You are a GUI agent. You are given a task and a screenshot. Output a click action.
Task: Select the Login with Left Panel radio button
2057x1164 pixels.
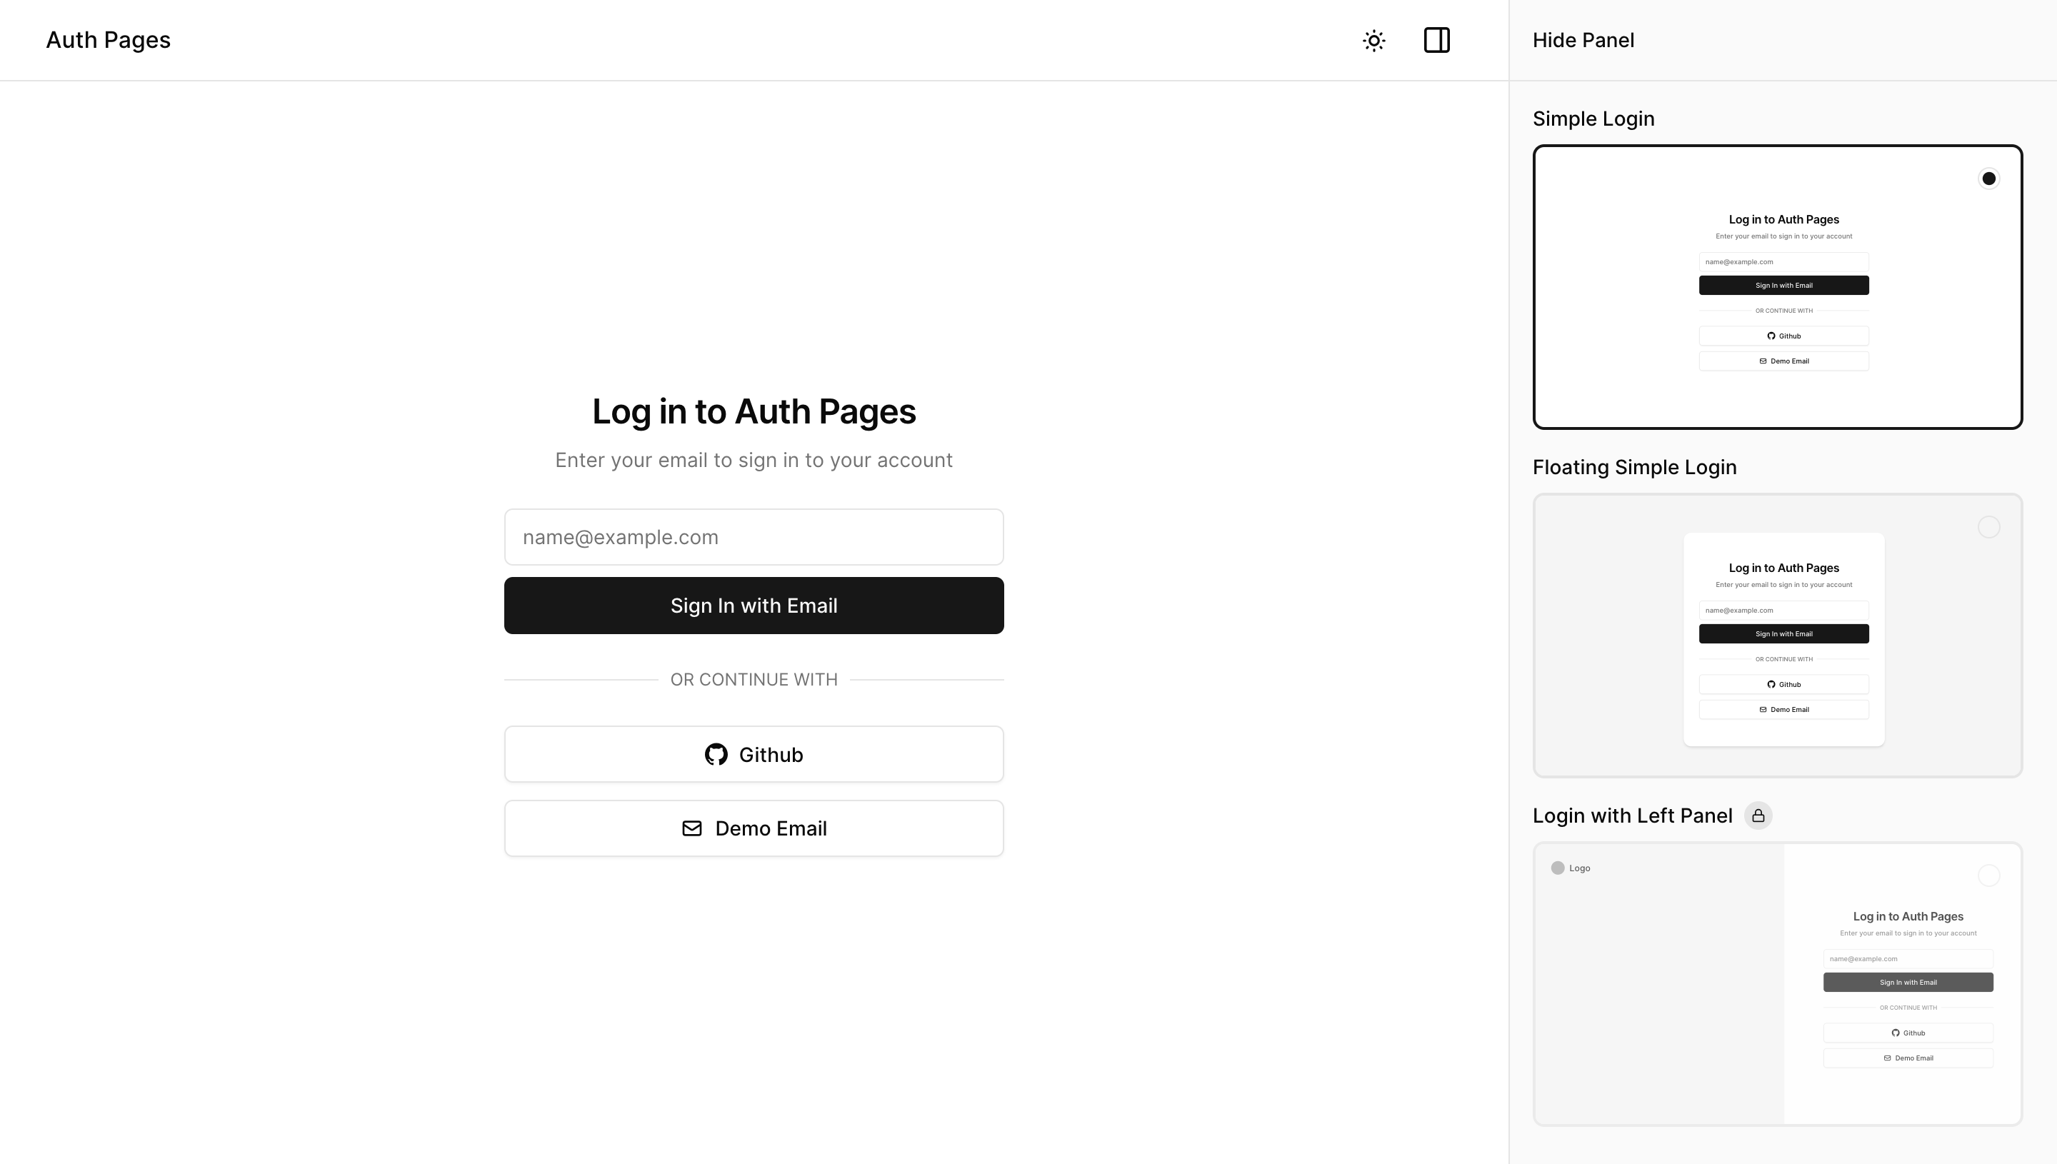point(1988,875)
